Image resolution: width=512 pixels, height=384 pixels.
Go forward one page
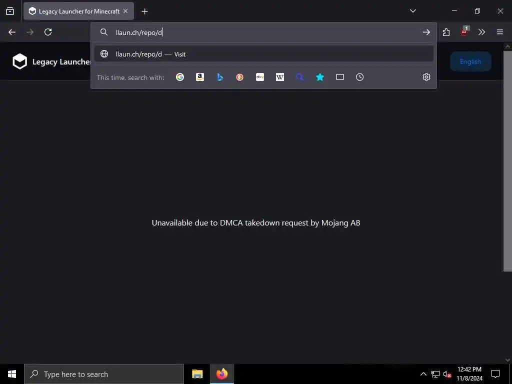(30, 32)
